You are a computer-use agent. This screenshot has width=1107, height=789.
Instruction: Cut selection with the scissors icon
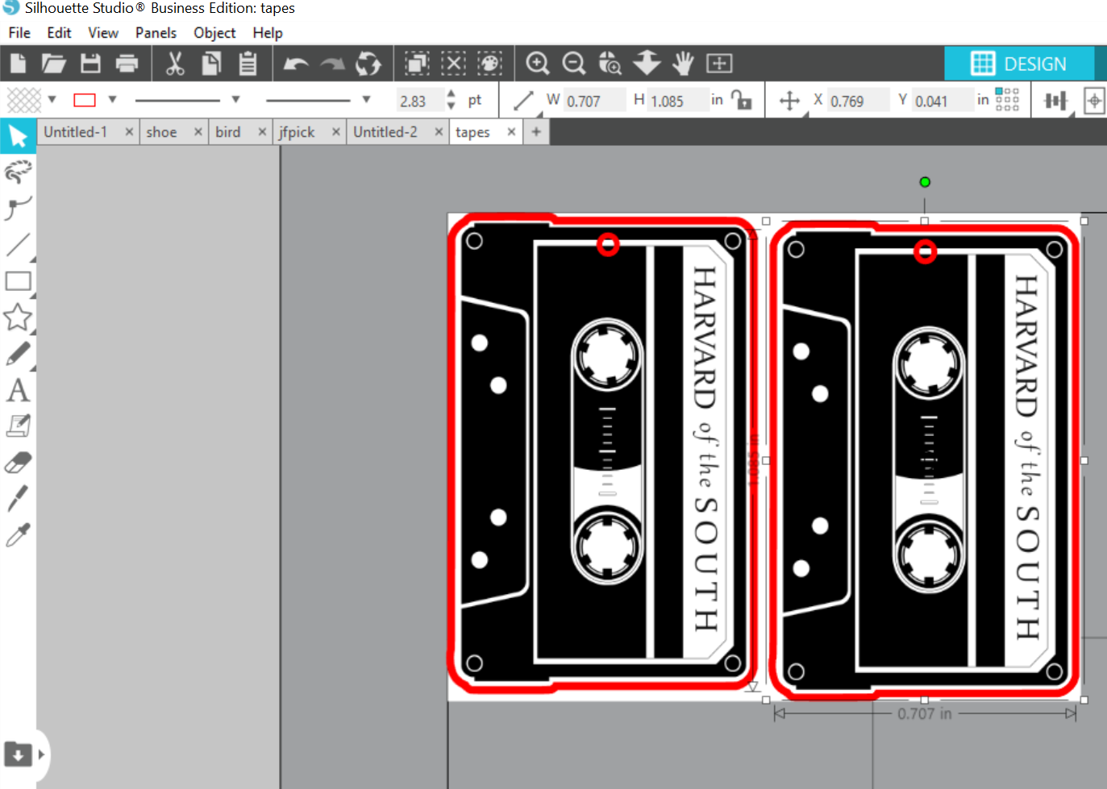click(x=175, y=63)
